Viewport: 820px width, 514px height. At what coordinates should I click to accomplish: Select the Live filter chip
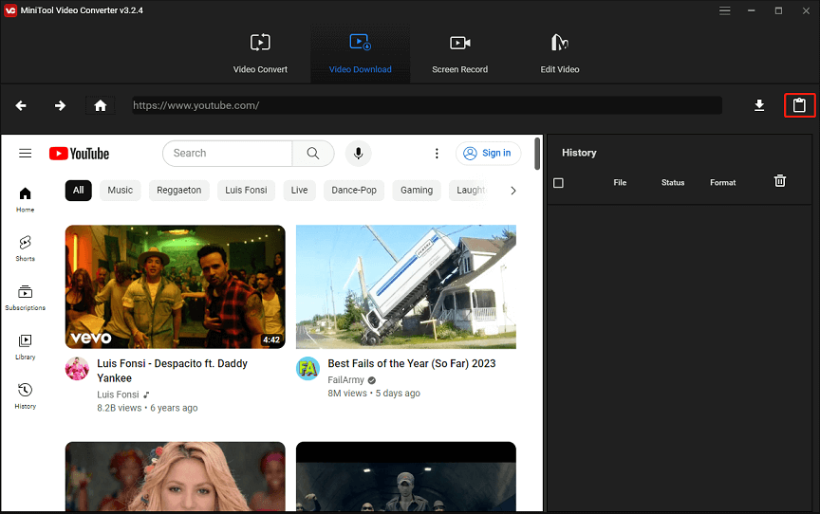(x=299, y=190)
